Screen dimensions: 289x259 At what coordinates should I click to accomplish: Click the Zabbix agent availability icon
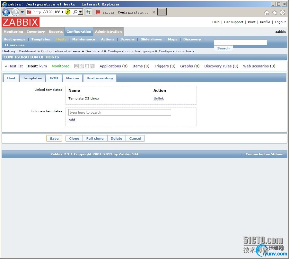pyautogui.click(x=77, y=66)
